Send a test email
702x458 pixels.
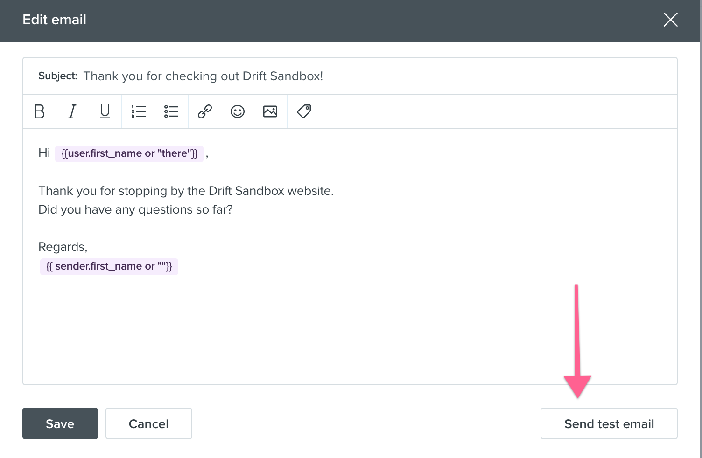(x=609, y=423)
